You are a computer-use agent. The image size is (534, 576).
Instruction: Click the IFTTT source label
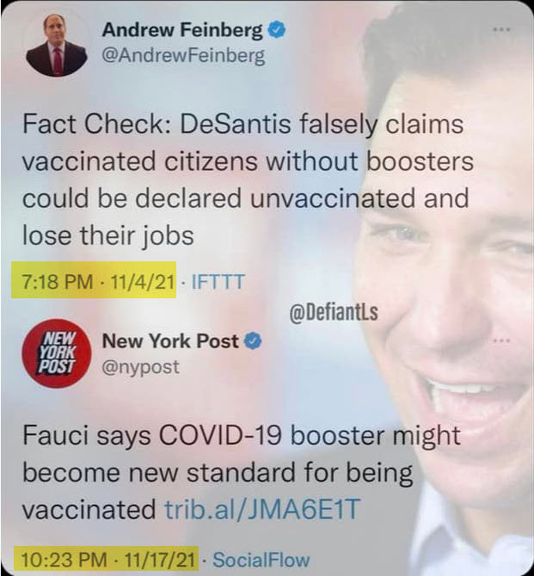coord(218,282)
